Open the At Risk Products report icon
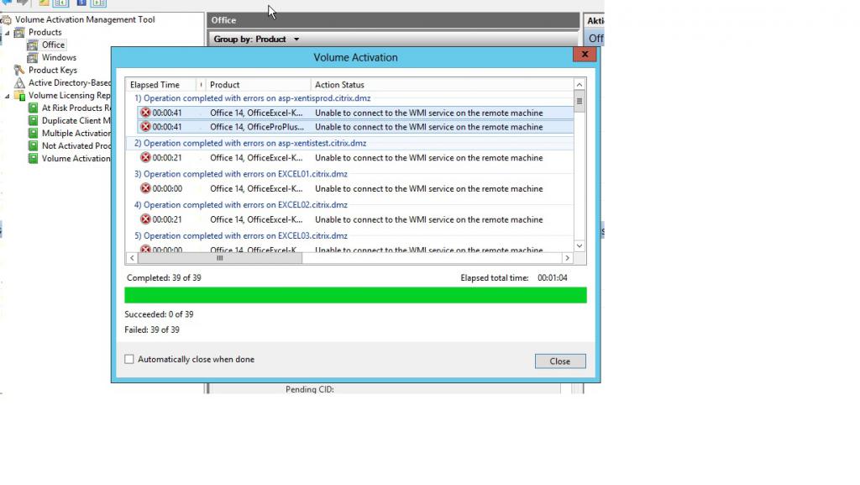860x485 pixels. [x=33, y=108]
